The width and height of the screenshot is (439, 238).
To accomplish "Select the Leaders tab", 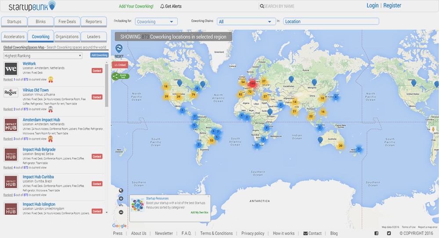I will (x=94, y=37).
